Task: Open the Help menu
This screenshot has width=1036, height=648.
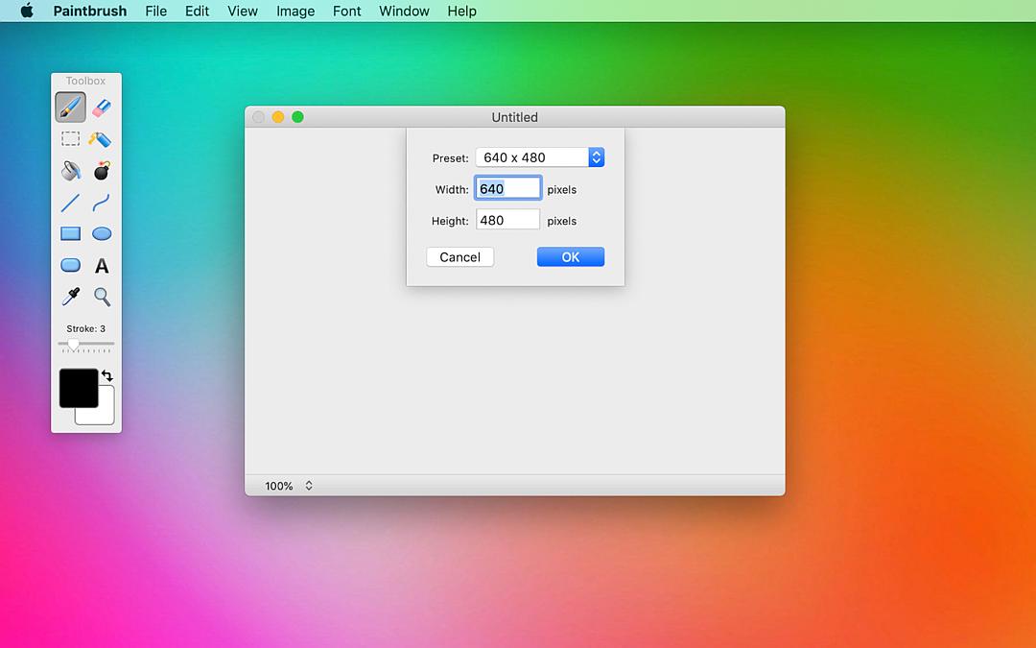Action: click(x=461, y=11)
